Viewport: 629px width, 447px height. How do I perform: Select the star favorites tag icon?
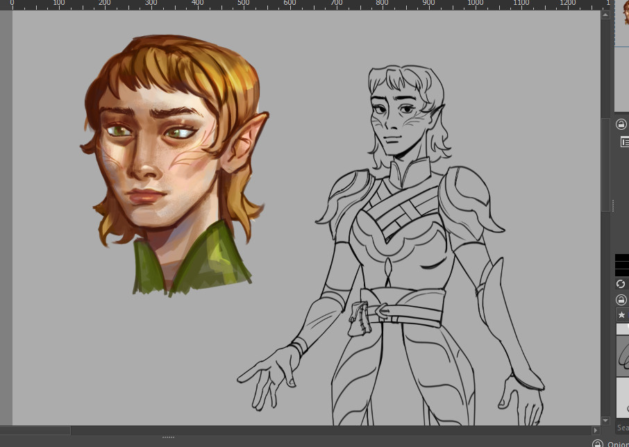622,314
